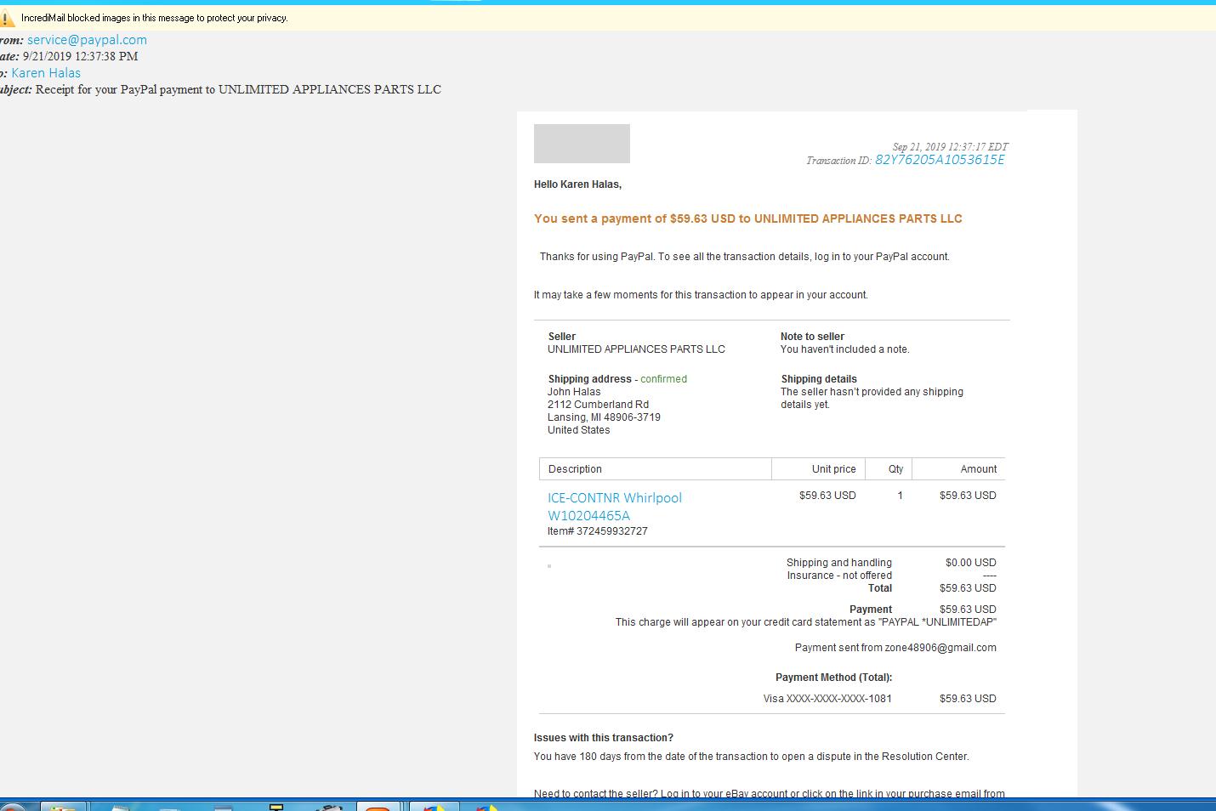Click the gray blocked PayPal logo placeholder
The image size is (1216, 811).
pyautogui.click(x=582, y=143)
